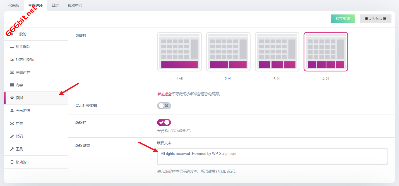Click the down-arrow icon beside 页脚
Image resolution: width=399 pixels, height=186 pixels.
(x=12, y=98)
